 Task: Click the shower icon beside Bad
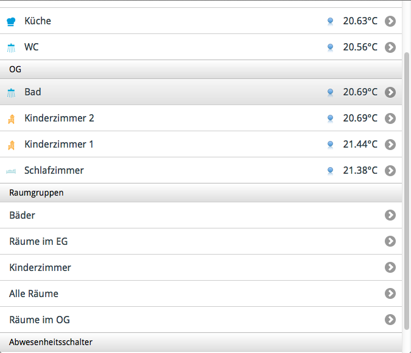[x=11, y=92]
